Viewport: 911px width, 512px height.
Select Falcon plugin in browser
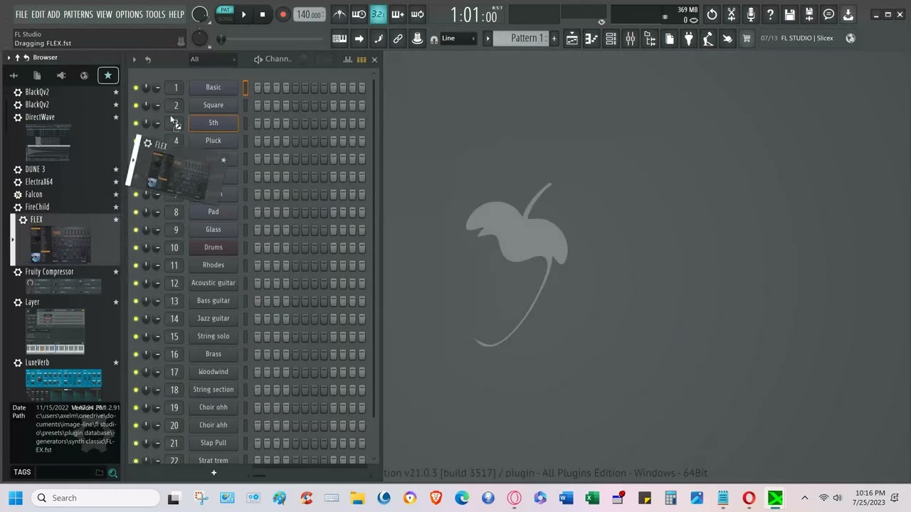coord(33,194)
